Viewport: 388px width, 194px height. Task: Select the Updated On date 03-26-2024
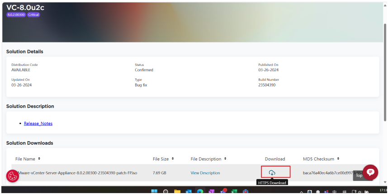tap(22, 85)
